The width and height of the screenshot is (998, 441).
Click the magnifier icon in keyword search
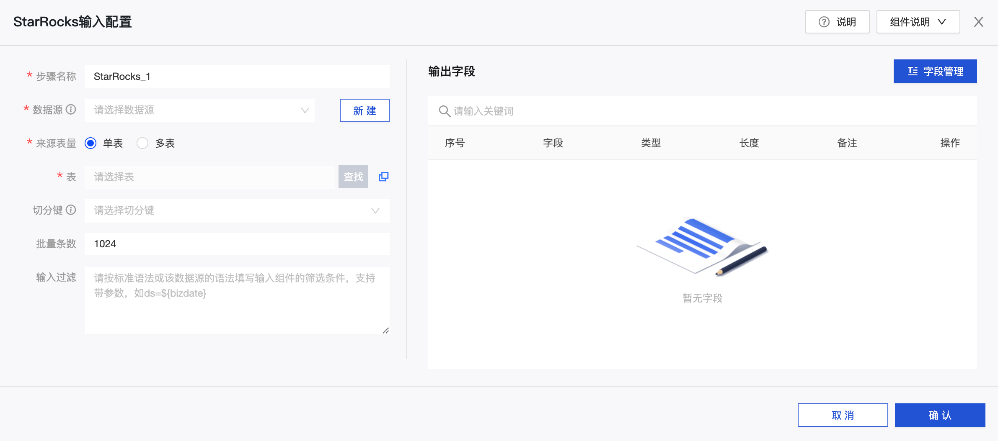444,111
